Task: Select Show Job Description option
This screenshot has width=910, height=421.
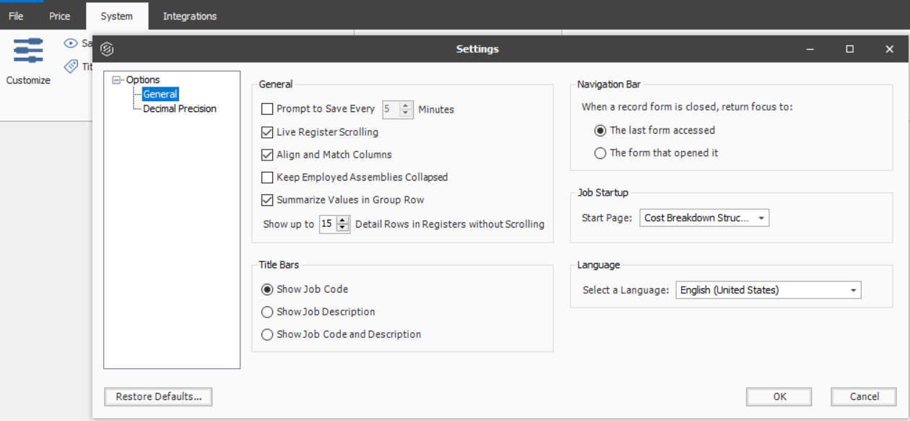Action: click(267, 311)
